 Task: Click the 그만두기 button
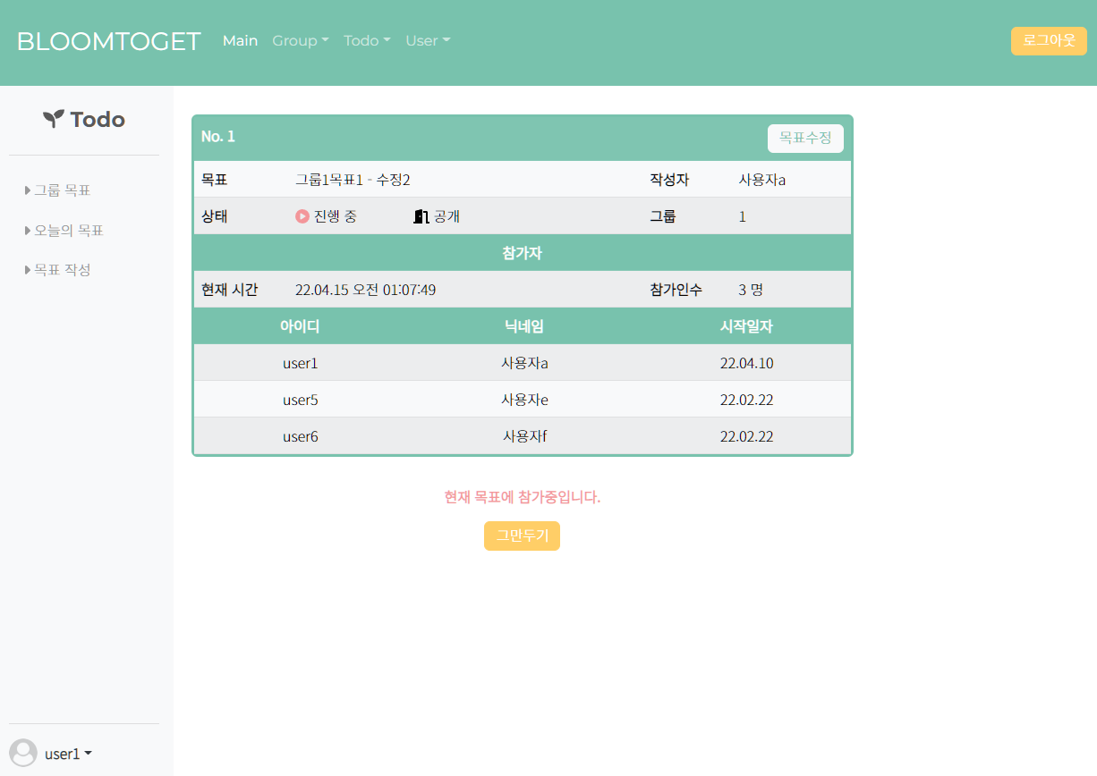522,536
